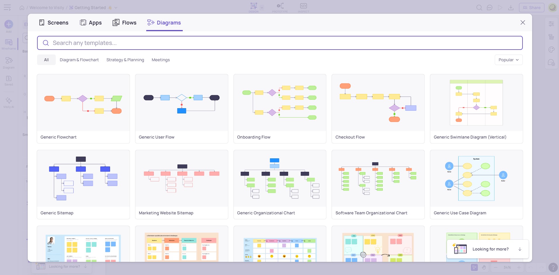Viewport: 559px width, 275px height.
Task: Choose the Generic Flowchart template
Action: [83, 108]
